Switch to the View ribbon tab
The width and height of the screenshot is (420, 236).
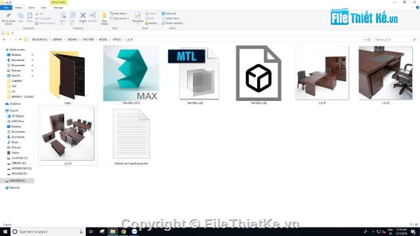tap(43, 8)
